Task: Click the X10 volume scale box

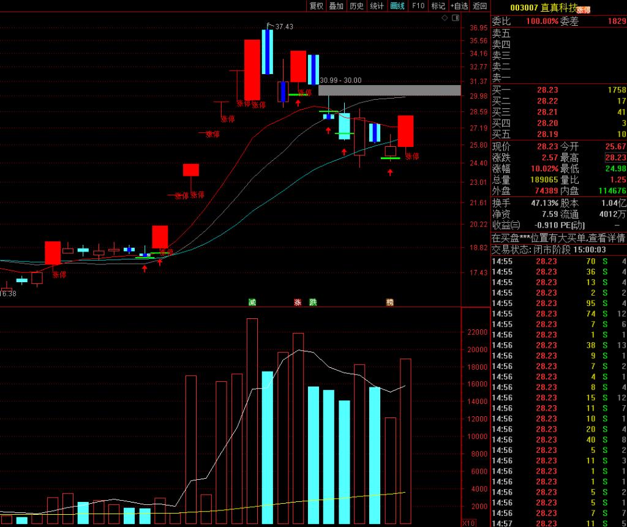Action: click(x=468, y=523)
